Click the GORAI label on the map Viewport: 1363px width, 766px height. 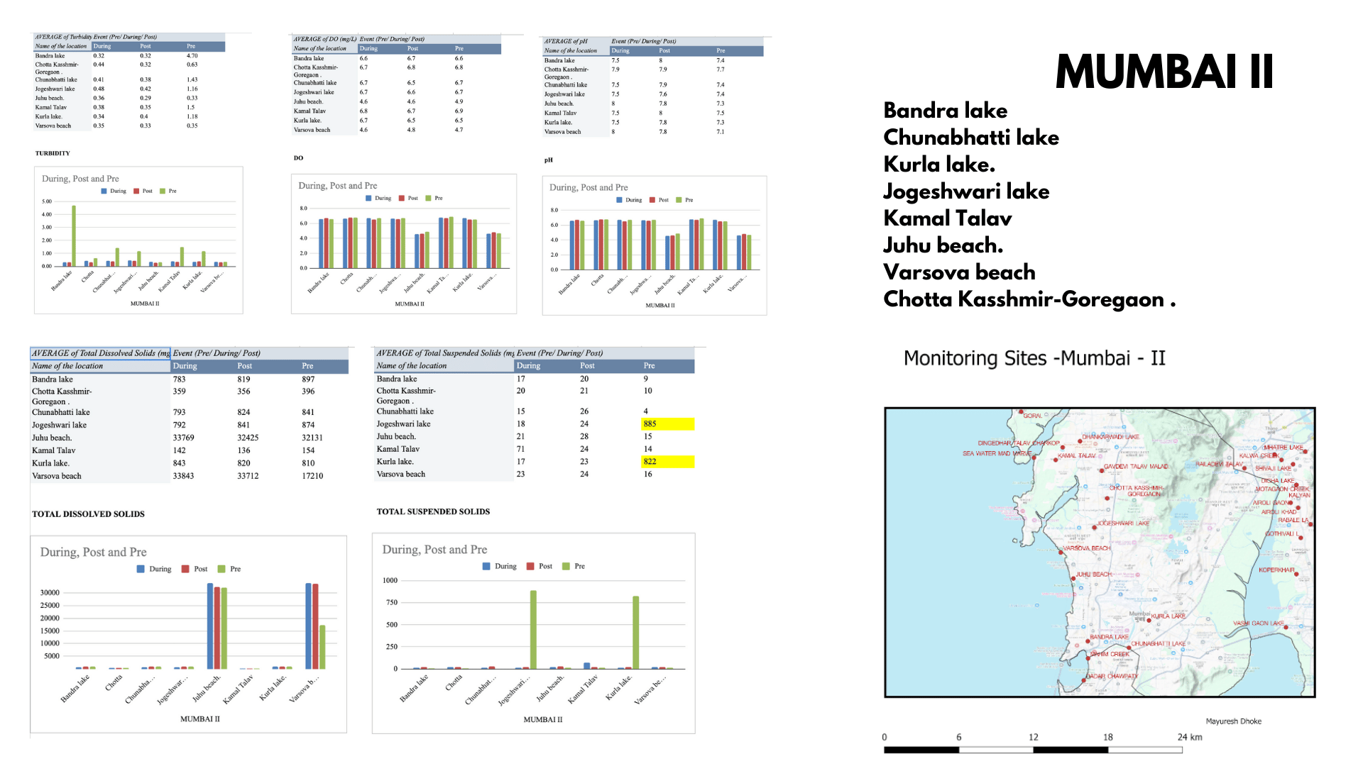click(x=1033, y=416)
